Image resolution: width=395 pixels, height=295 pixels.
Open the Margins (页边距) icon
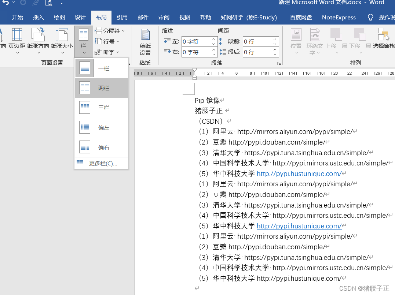[x=17, y=35]
